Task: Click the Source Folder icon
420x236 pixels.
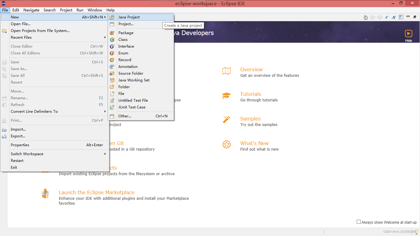Action: click(112, 73)
